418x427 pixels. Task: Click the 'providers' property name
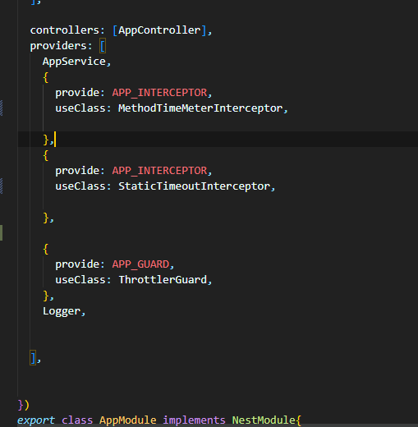[58, 46]
